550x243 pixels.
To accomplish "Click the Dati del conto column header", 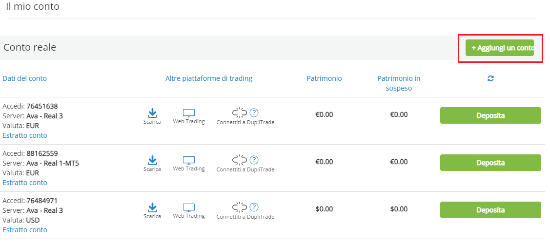I will [x=24, y=78].
